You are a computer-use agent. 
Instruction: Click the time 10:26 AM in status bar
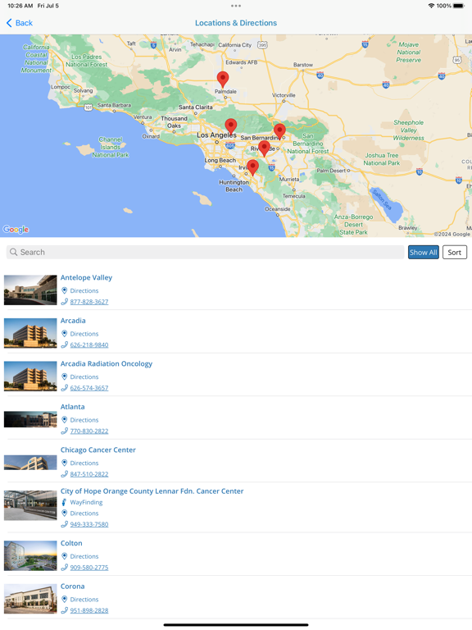pos(20,6)
